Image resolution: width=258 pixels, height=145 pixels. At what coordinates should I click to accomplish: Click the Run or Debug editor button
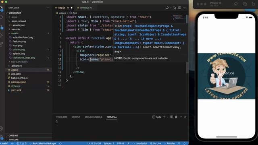click(x=168, y=8)
